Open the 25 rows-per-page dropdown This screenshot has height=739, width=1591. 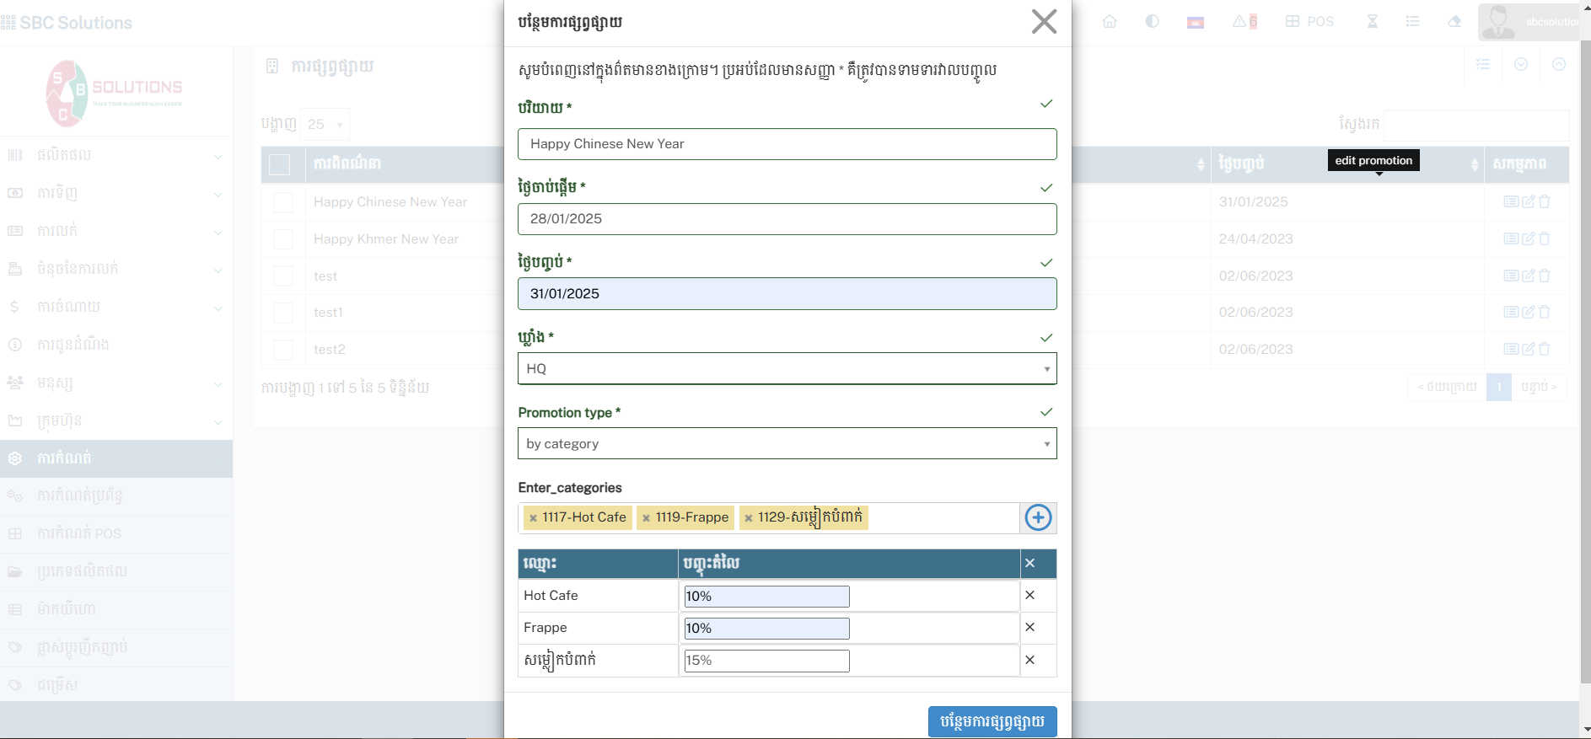coord(325,125)
